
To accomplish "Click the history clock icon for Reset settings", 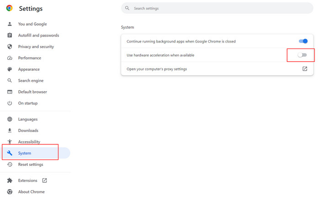I will [x=10, y=164].
